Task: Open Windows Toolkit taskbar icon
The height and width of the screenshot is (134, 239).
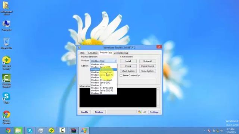Action: click(x=84, y=130)
